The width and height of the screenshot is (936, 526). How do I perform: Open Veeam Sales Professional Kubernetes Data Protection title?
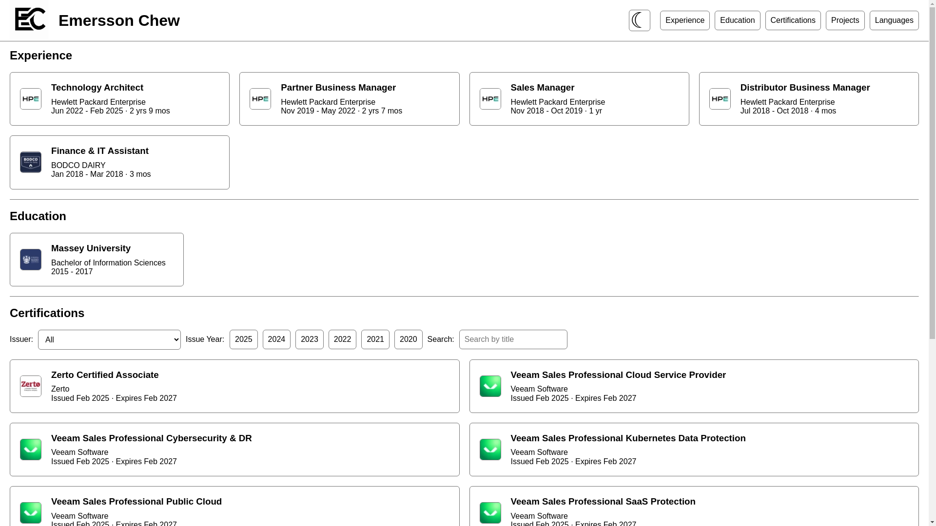(x=628, y=438)
